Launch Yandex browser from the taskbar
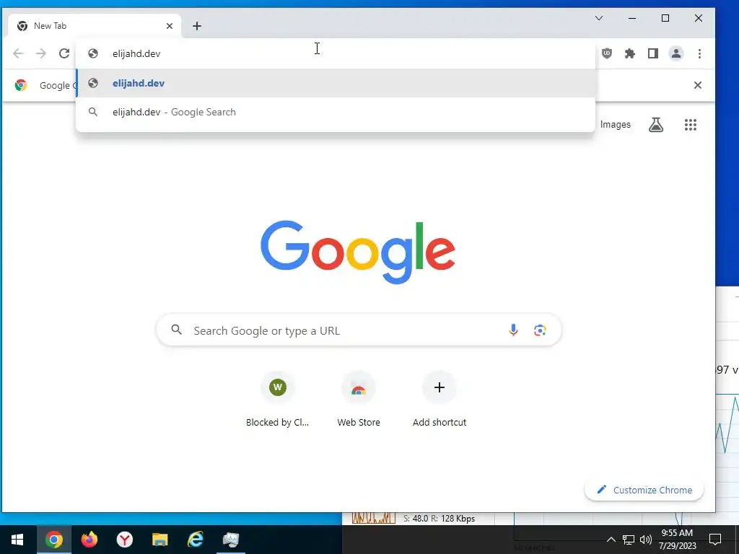The image size is (739, 554). coord(124,540)
